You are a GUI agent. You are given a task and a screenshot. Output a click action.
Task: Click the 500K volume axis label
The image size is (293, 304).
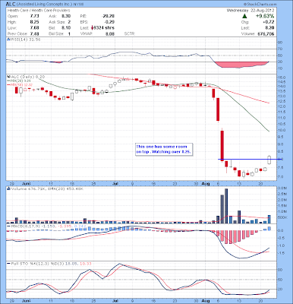[282, 217]
